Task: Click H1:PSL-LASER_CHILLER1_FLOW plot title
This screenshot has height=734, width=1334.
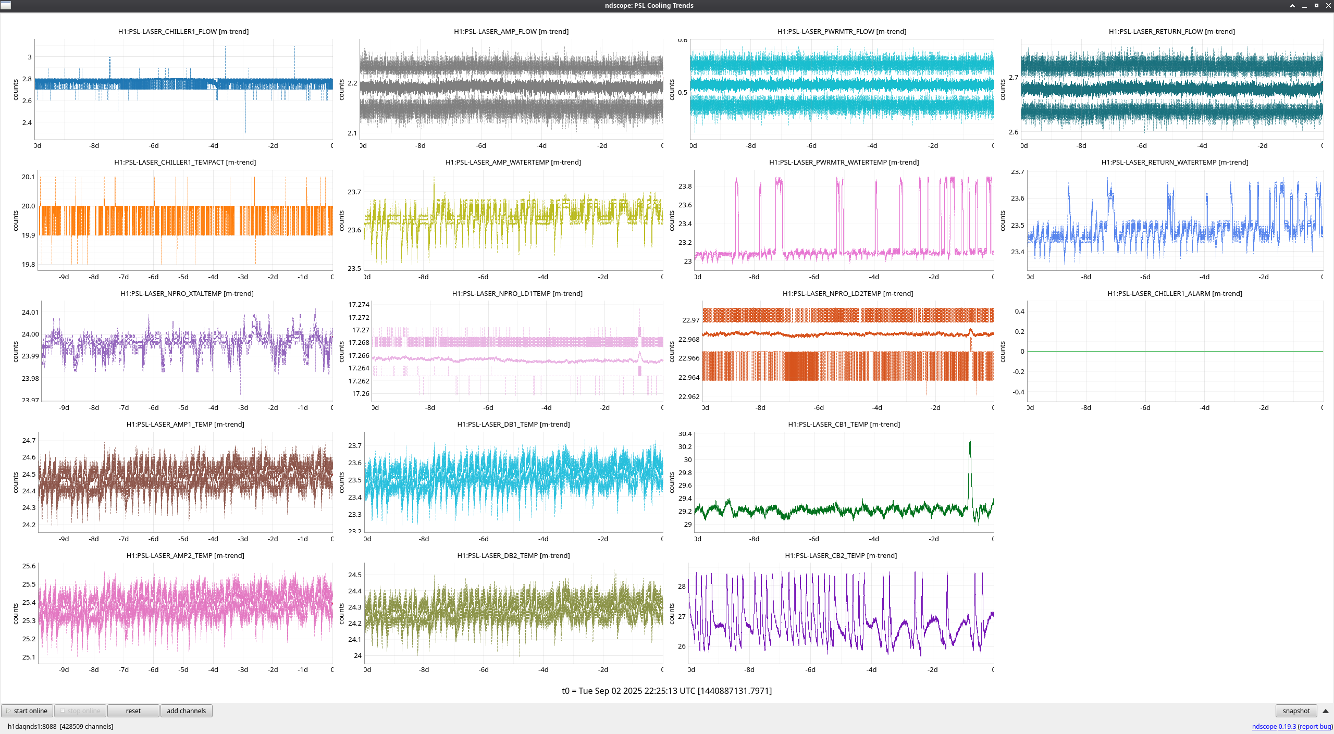Action: [x=183, y=31]
